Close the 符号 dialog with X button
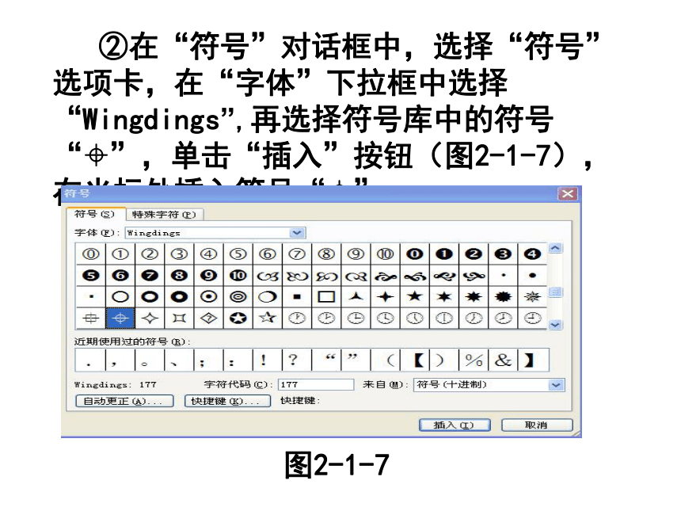Screen dimensions: 681x511 point(568,194)
